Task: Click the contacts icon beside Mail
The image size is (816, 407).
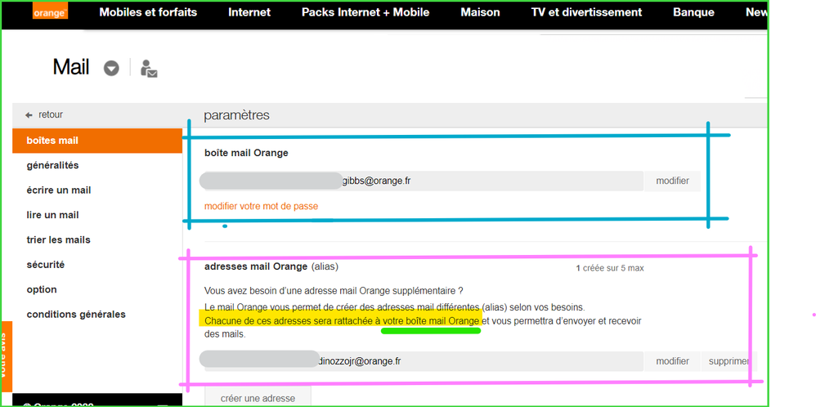Action: [x=148, y=69]
